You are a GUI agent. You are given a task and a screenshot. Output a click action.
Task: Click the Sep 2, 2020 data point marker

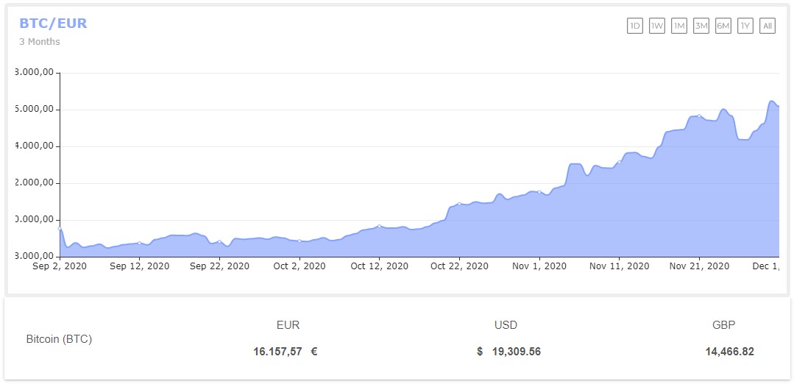pyautogui.click(x=60, y=229)
